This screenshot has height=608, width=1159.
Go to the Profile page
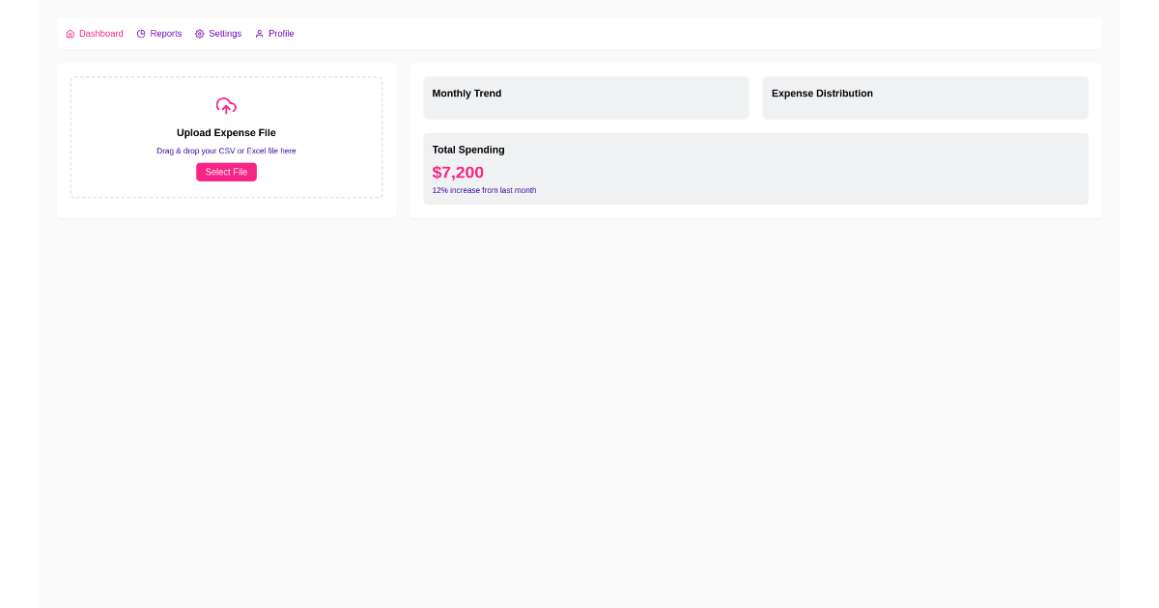coord(279,34)
